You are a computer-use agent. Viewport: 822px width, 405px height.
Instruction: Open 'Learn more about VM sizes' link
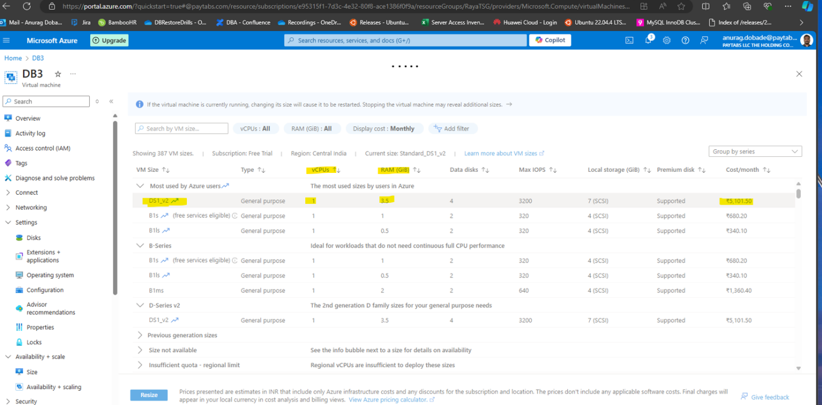504,153
